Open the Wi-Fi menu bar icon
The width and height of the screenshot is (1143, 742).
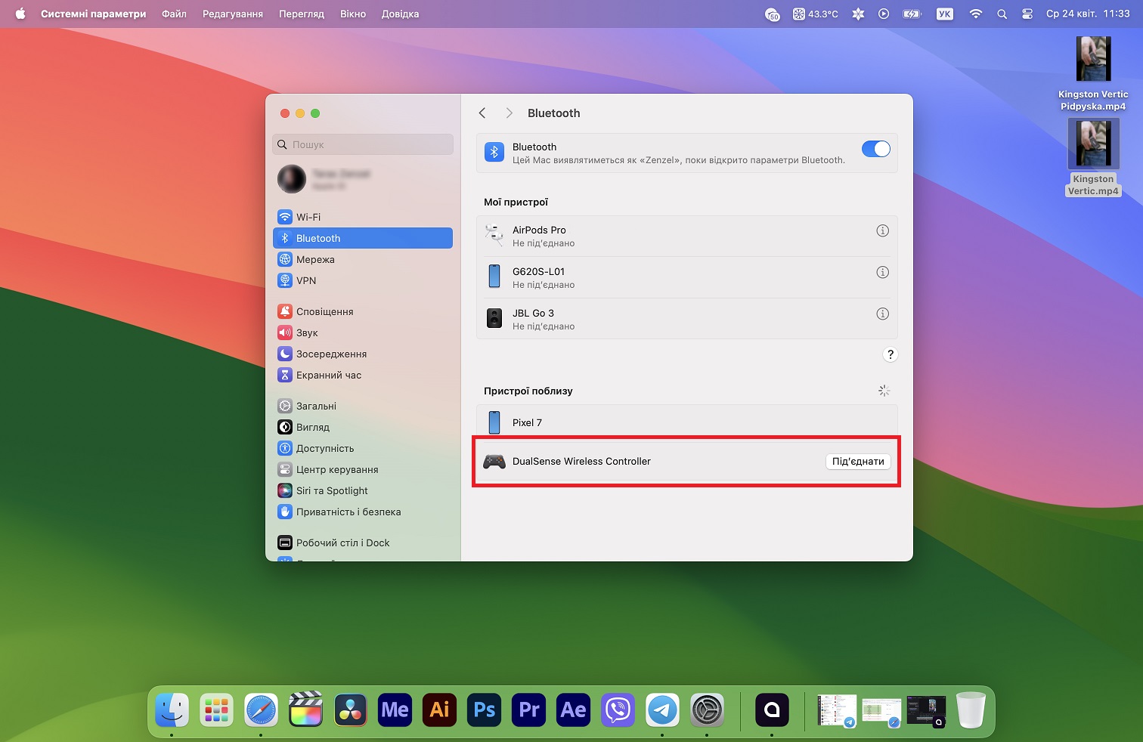pos(976,14)
